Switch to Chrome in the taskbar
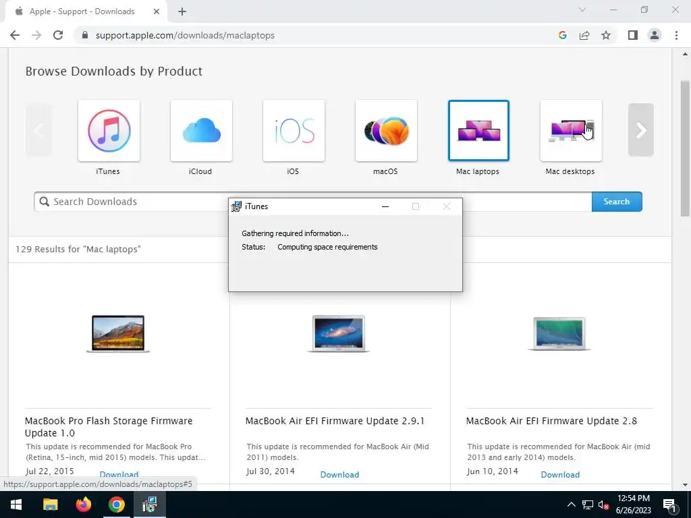691x518 pixels. (116, 505)
